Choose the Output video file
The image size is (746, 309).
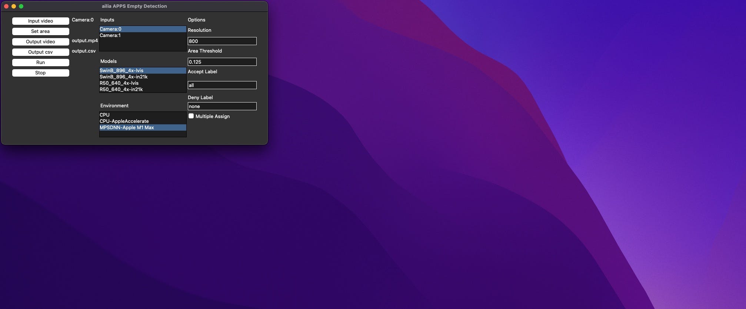pyautogui.click(x=40, y=42)
